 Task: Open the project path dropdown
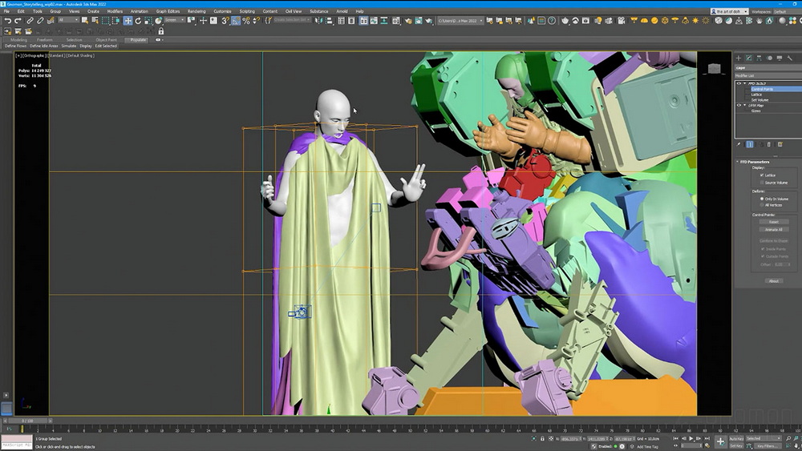point(460,21)
